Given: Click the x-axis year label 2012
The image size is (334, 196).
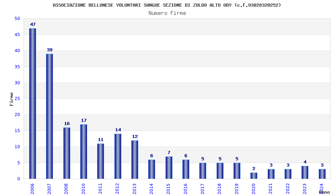Looking at the screenshot, I should pos(117,189).
